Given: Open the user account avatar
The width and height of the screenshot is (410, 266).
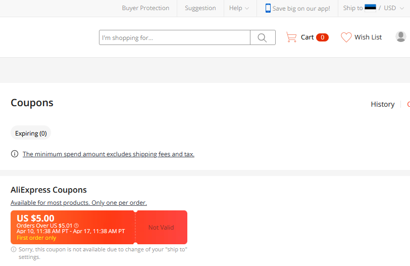Looking at the screenshot, I should pos(400,36).
